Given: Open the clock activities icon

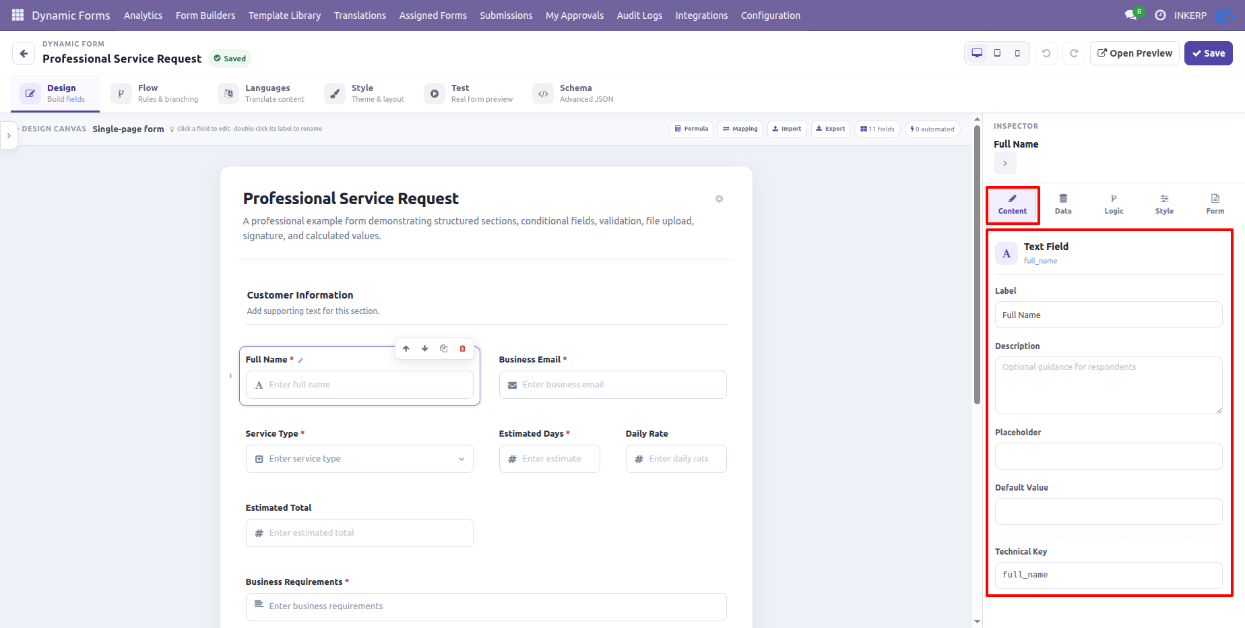Looking at the screenshot, I should point(1160,15).
